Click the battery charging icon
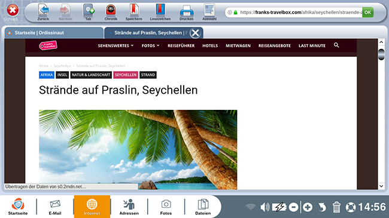The height and width of the screenshot is (218, 389). (x=279, y=207)
